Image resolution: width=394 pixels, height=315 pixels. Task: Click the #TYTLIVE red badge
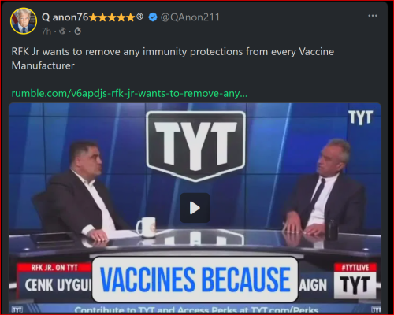[x=355, y=268]
